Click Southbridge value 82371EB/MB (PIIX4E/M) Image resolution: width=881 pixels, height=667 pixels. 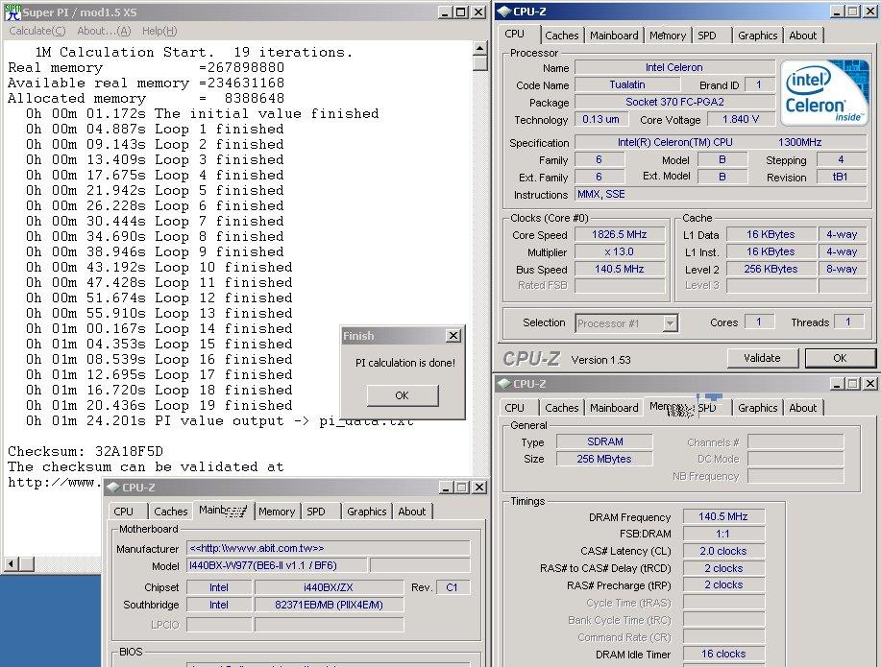tap(329, 606)
